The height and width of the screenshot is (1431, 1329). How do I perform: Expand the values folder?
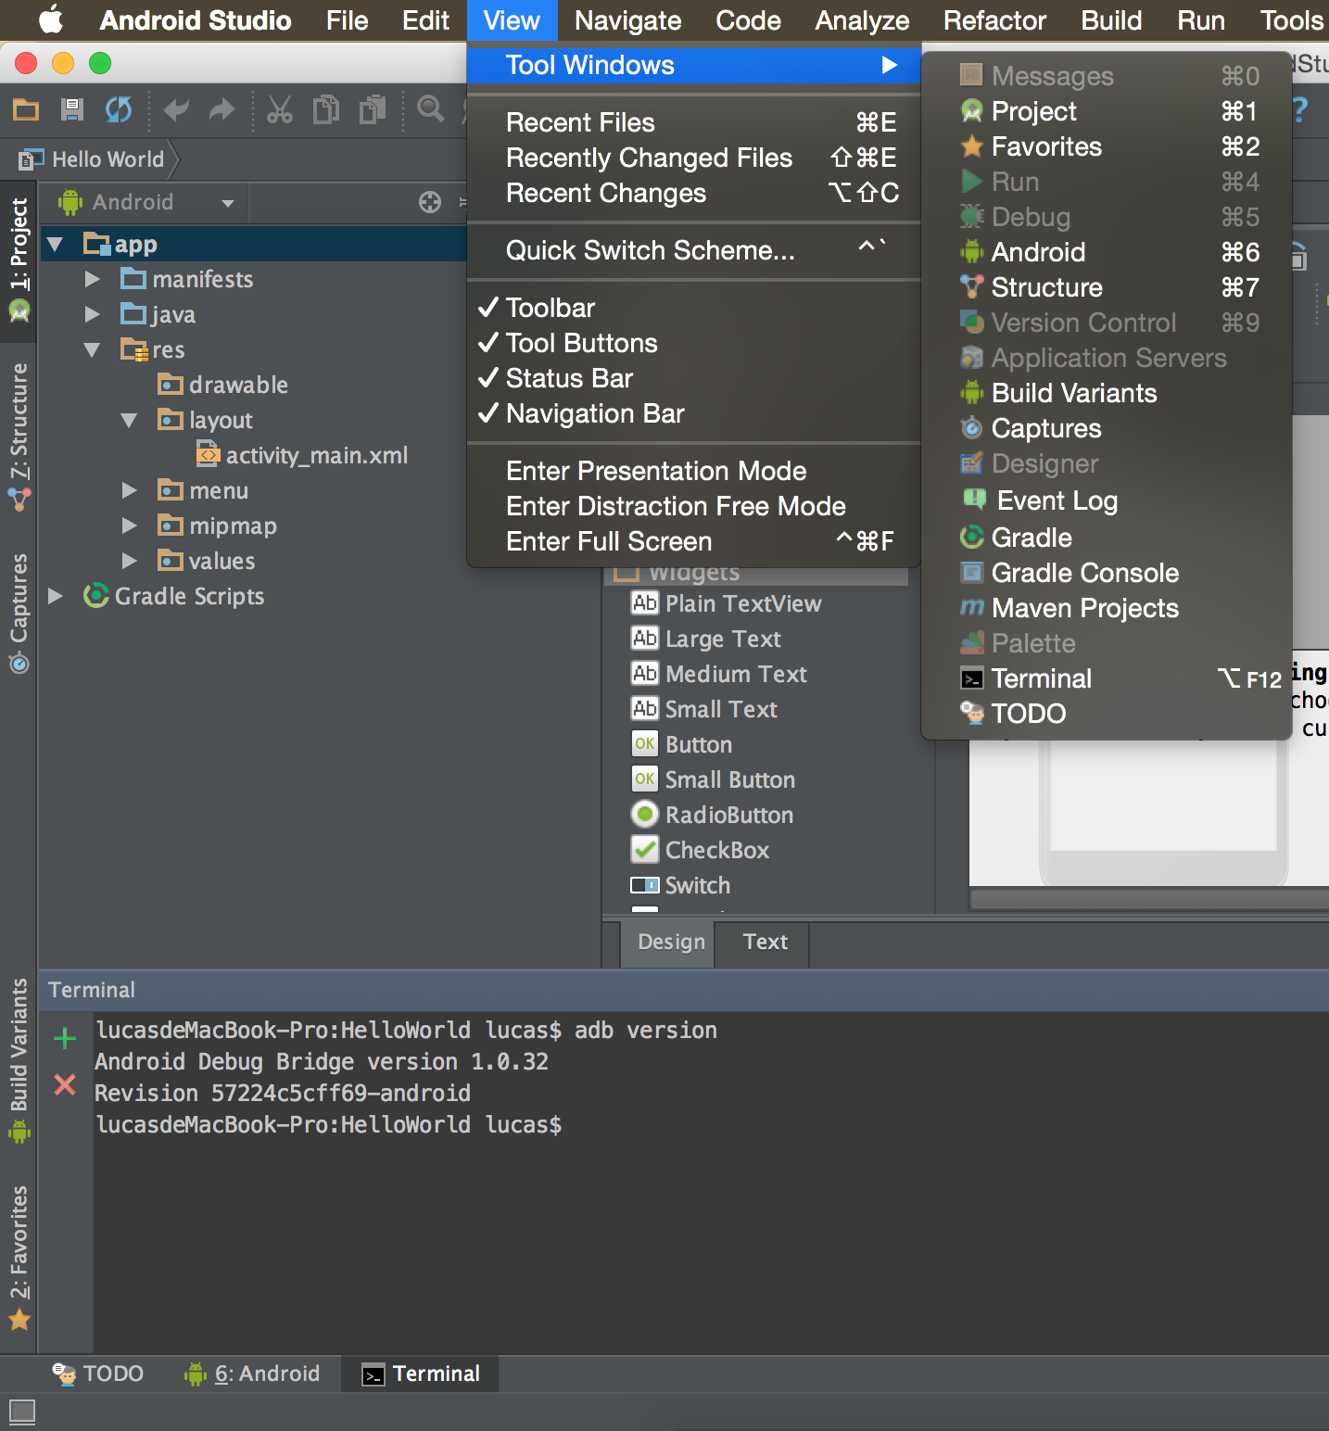point(129,561)
